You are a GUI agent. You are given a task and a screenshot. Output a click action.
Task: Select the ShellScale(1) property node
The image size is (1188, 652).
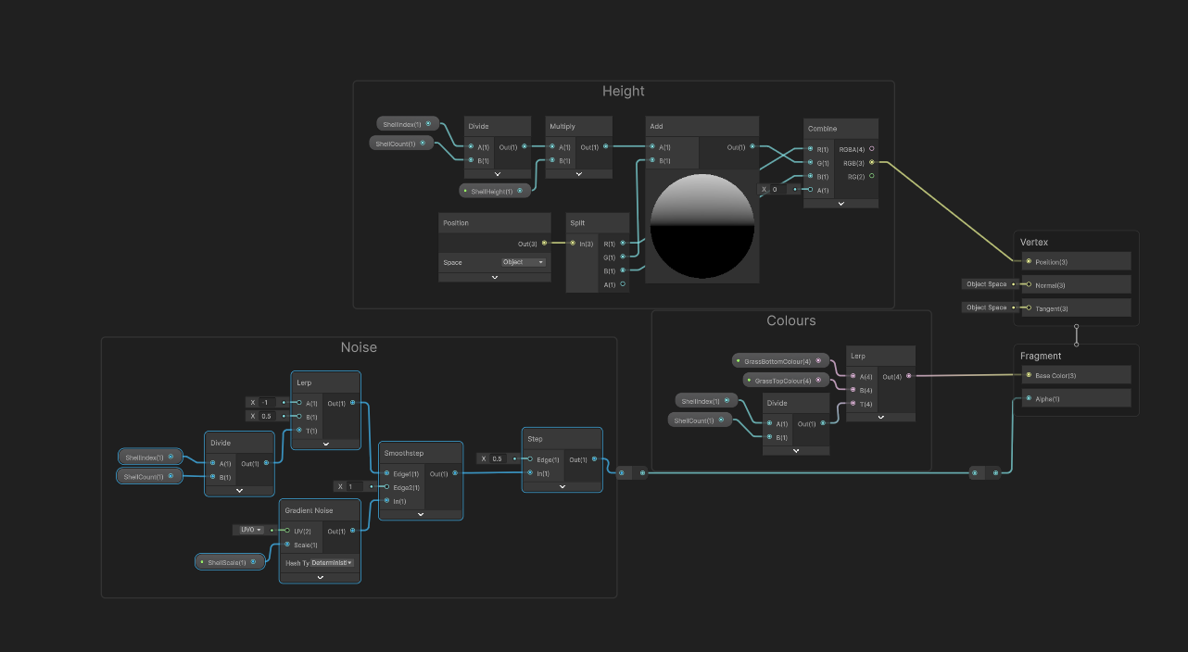(x=229, y=561)
